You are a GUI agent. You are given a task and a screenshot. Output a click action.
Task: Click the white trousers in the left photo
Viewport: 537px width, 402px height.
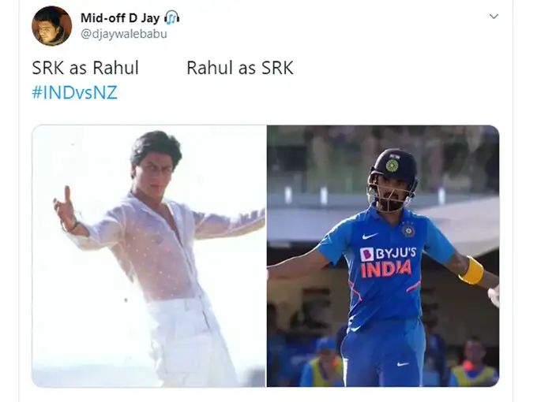189,342
